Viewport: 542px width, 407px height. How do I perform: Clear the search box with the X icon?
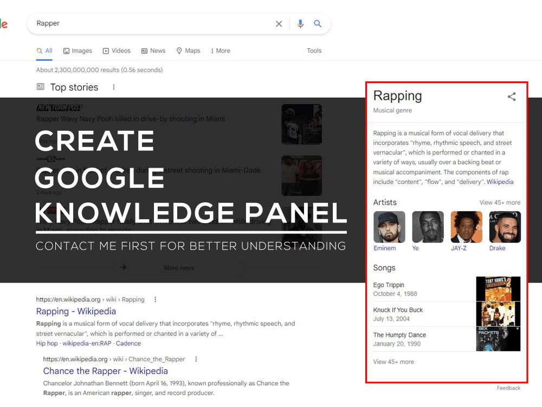[x=279, y=23]
